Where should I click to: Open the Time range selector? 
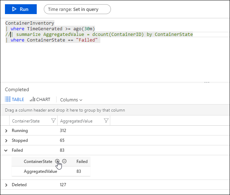tap(77, 10)
